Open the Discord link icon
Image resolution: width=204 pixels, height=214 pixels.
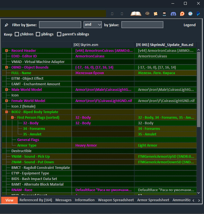(x=173, y=14)
